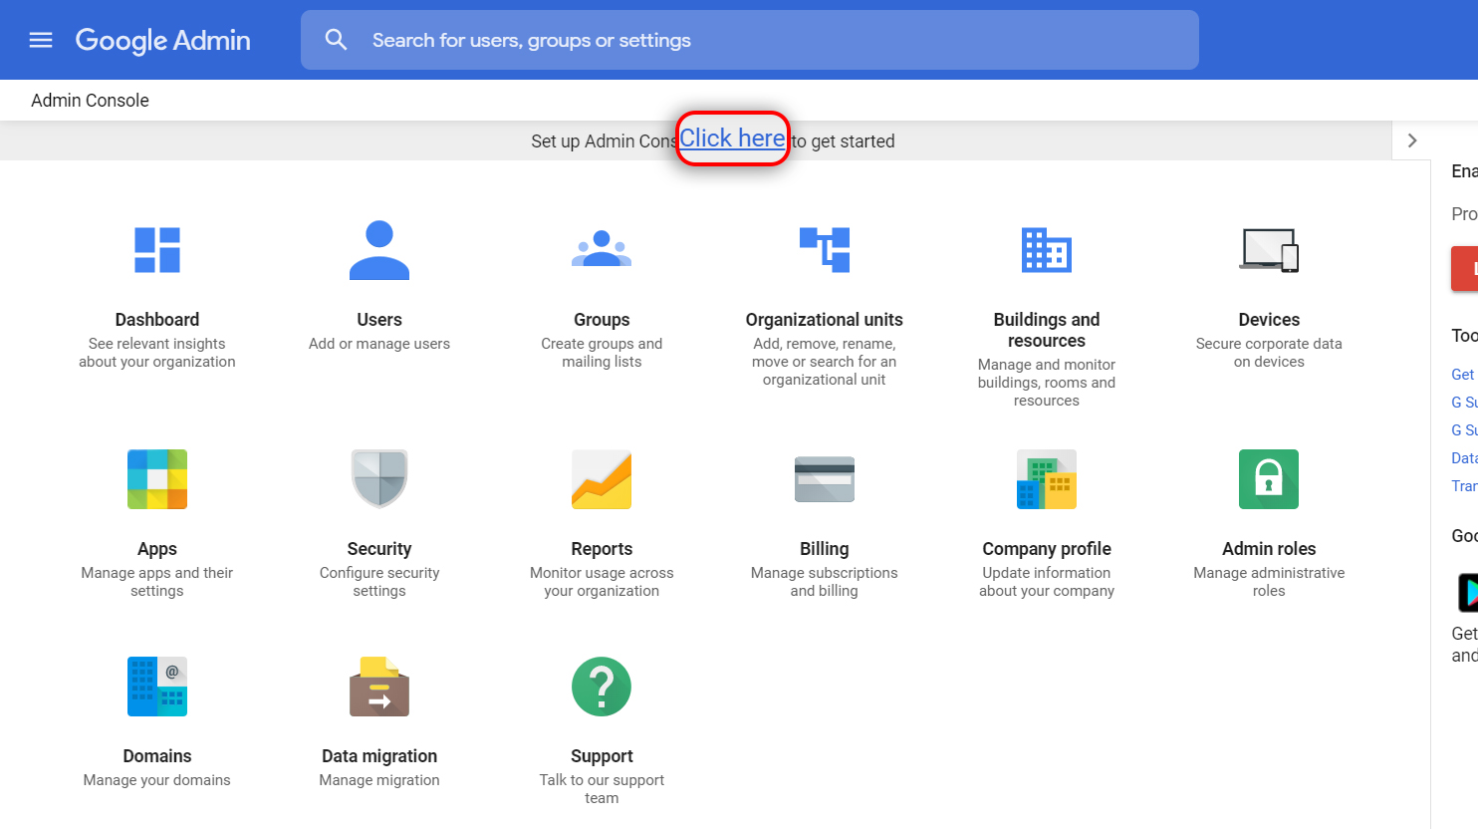Screen dimensions: 1478x829
Task: Open the Company profile icon
Action: tap(1047, 479)
